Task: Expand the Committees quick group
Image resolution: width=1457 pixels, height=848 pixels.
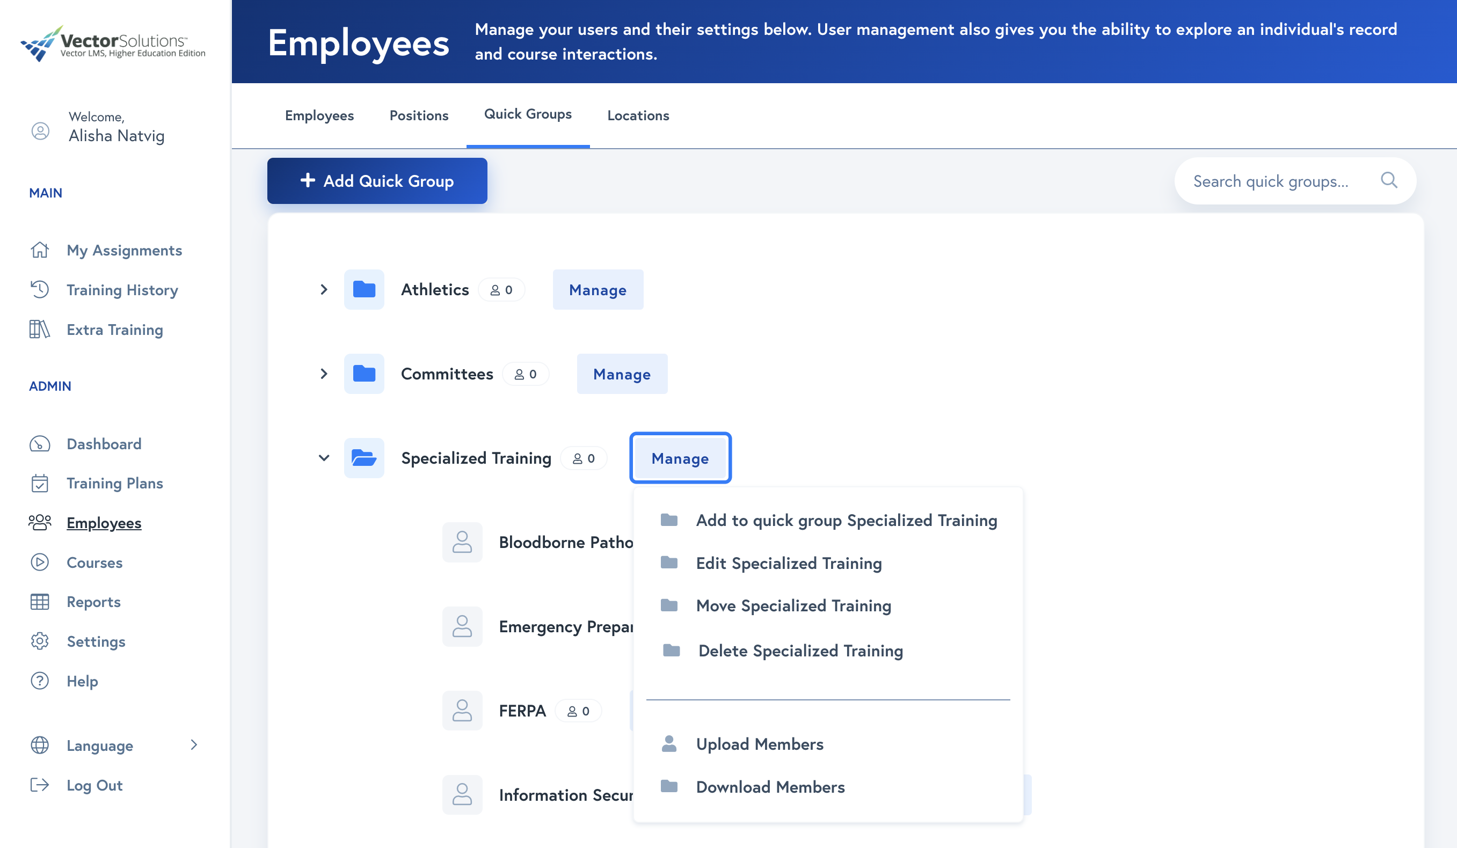Action: 324,374
